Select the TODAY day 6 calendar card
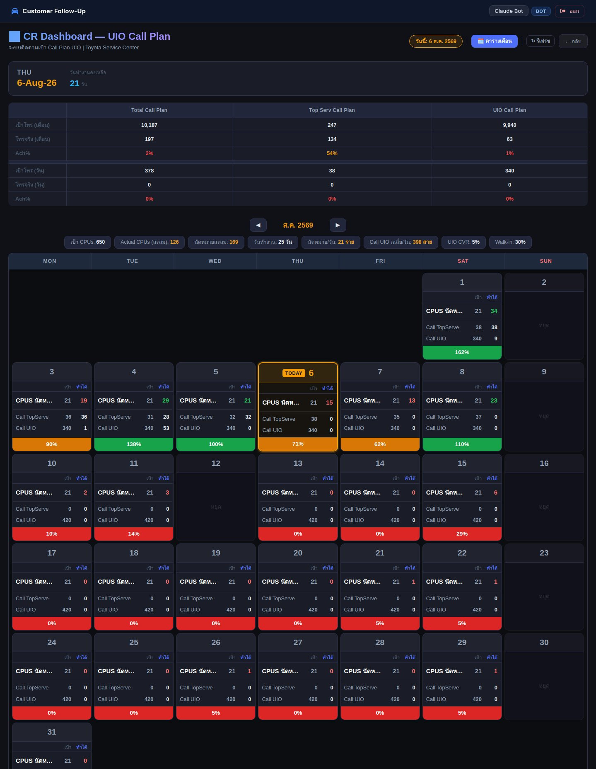 click(298, 407)
